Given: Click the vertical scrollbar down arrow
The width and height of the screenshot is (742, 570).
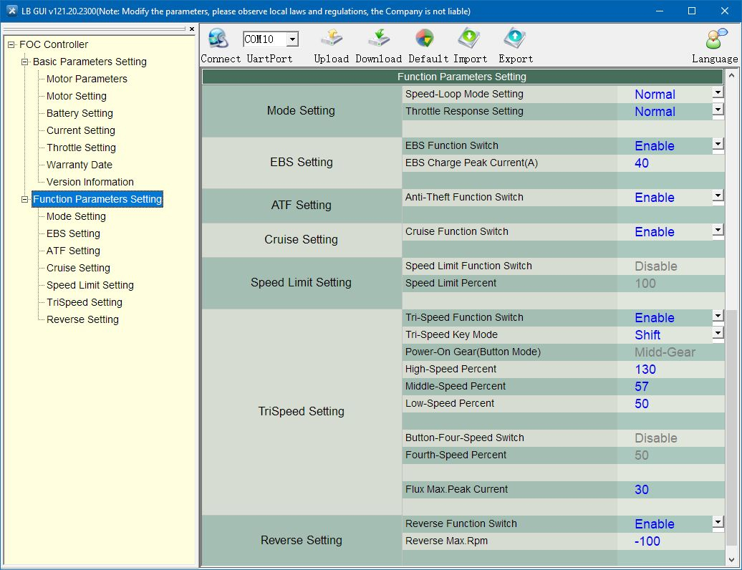Looking at the screenshot, I should 732,560.
